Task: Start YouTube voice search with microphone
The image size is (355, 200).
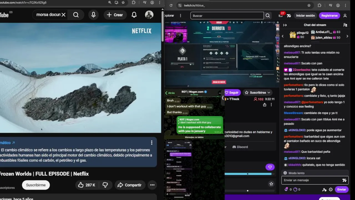Action: [x=93, y=15]
